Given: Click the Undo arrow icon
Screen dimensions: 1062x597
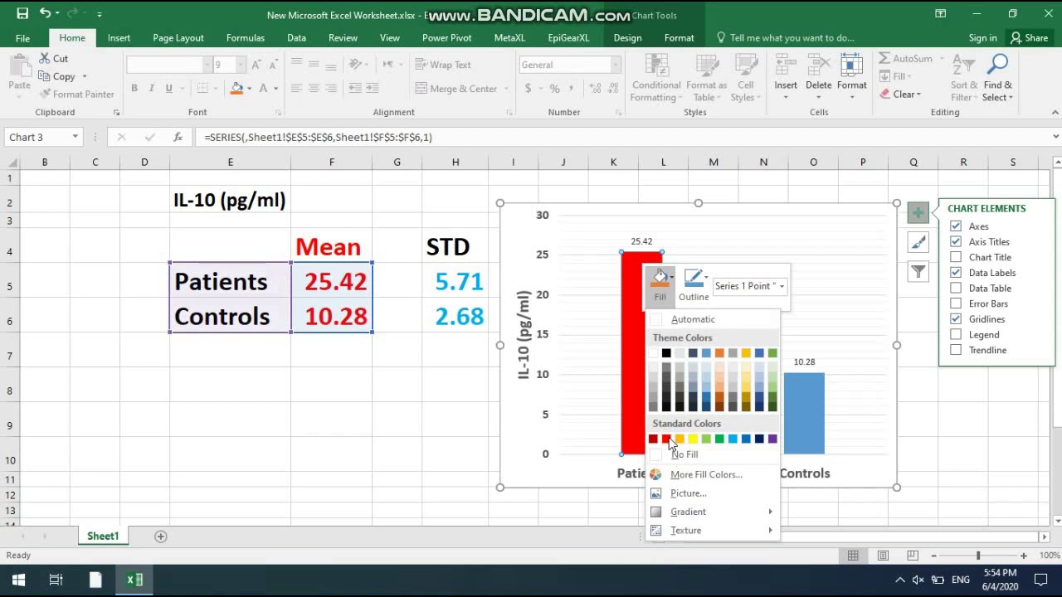Looking at the screenshot, I should 45,13.
